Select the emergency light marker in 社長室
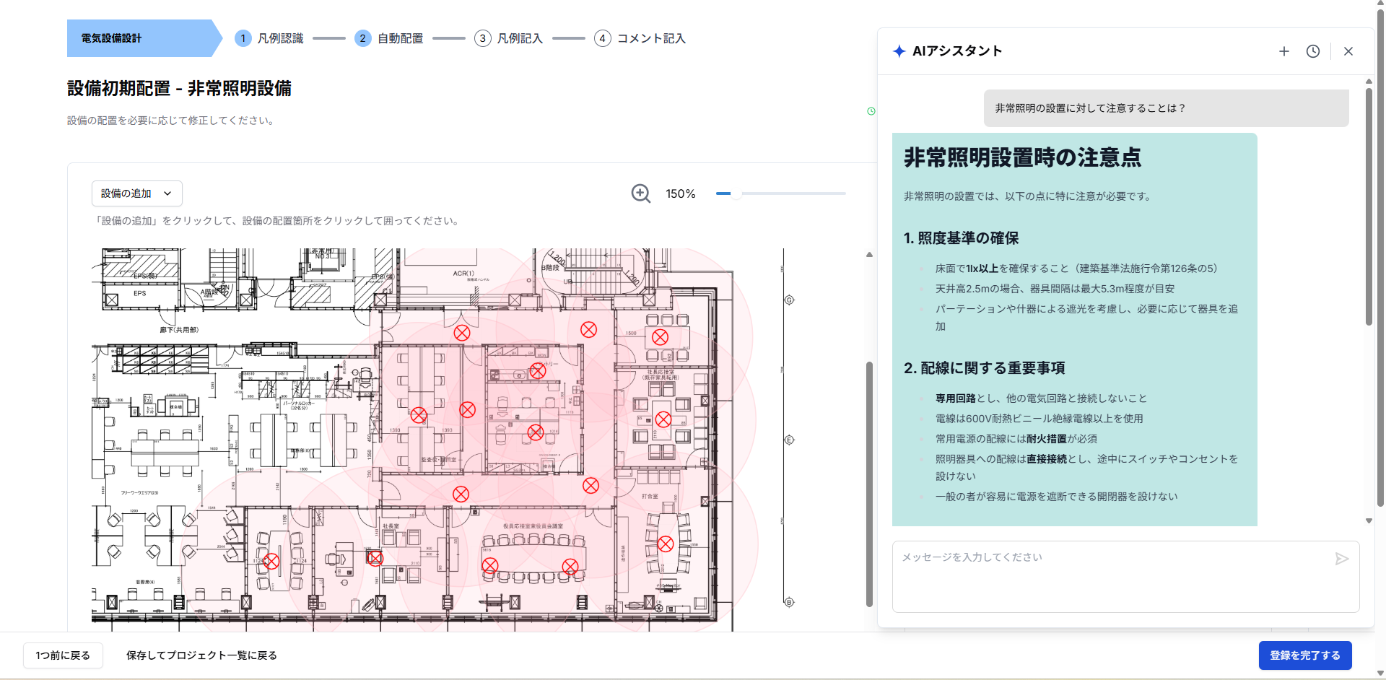The image size is (1386, 680). click(376, 557)
